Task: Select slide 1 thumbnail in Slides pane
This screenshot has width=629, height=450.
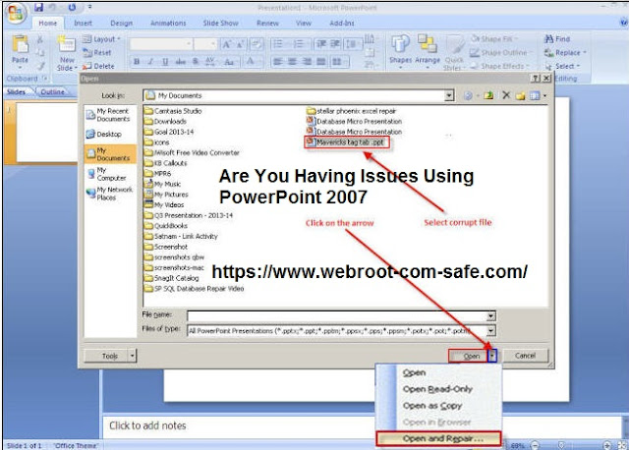Action: pos(46,133)
